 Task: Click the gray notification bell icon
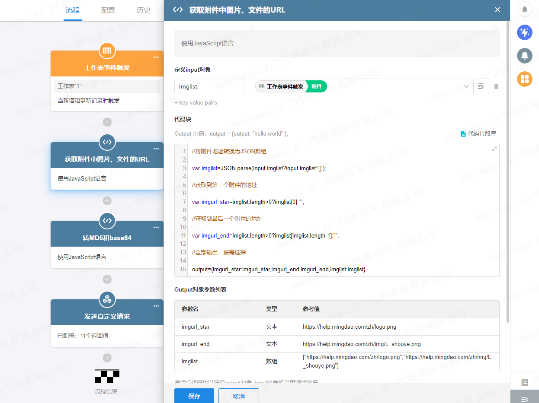(x=524, y=56)
